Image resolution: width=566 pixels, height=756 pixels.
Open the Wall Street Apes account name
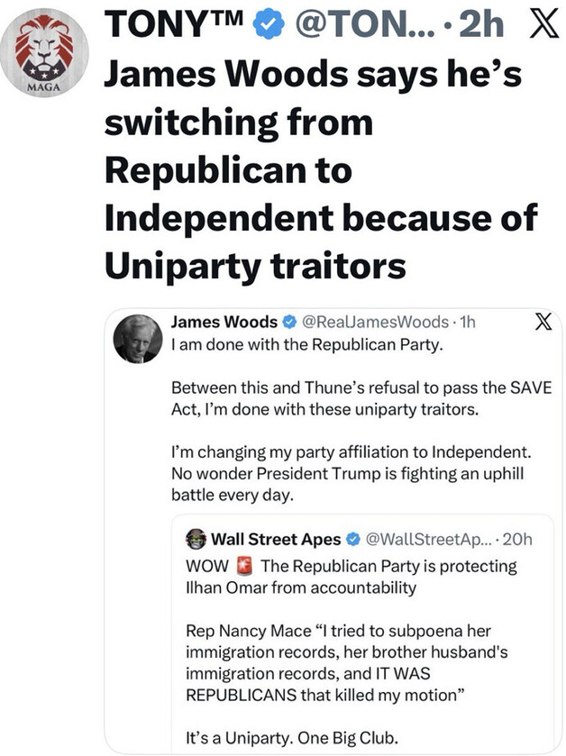(276, 540)
